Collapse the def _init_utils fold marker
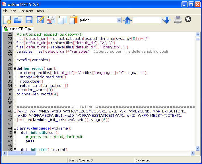The image size is (202, 164). 15,132
